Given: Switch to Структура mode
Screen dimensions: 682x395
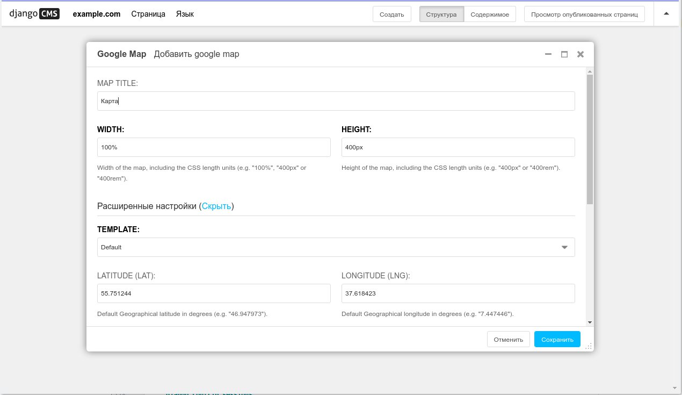Looking at the screenshot, I should 441,15.
